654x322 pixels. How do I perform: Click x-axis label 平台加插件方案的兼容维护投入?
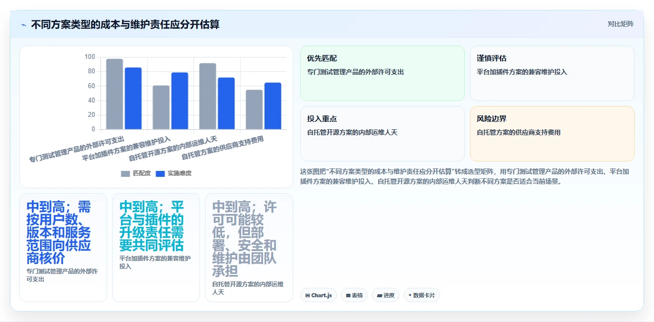[127, 148]
